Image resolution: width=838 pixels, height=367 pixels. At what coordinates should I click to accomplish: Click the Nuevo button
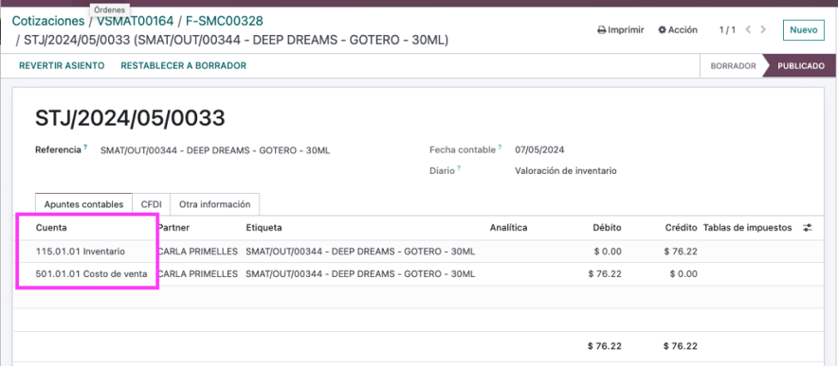coord(804,30)
